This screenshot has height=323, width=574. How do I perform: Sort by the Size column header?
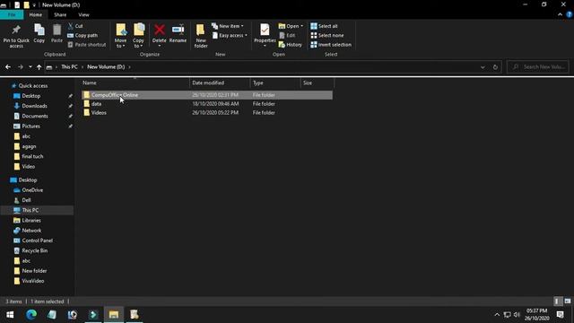pyautogui.click(x=317, y=83)
